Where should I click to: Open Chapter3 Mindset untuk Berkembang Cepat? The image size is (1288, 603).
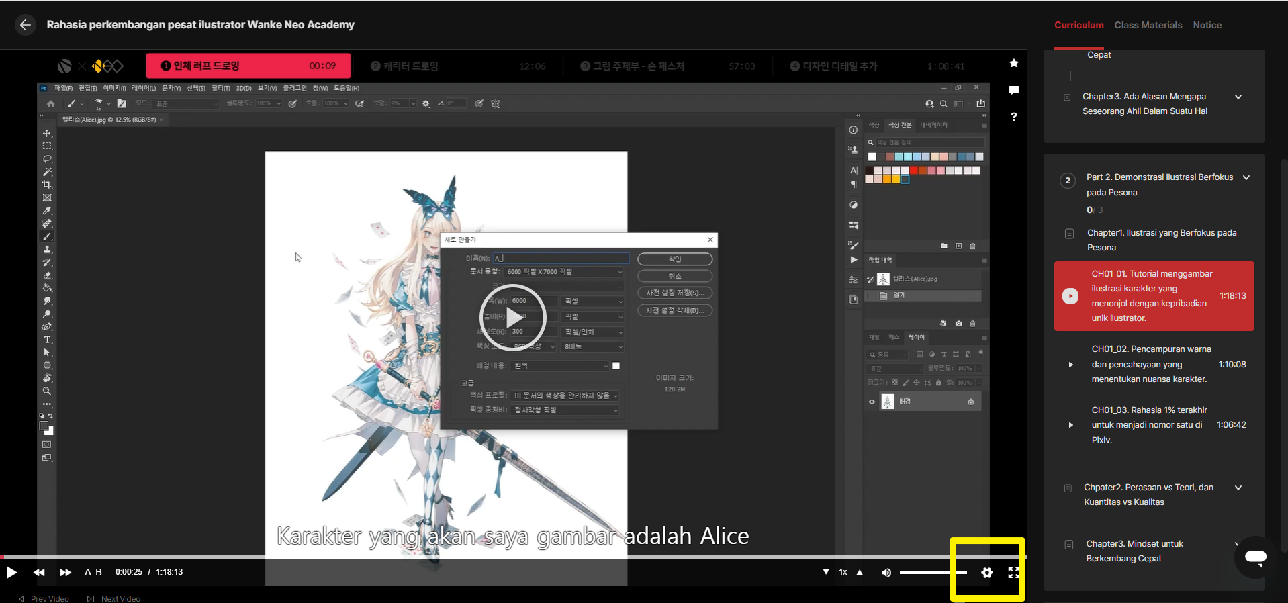coord(1134,551)
